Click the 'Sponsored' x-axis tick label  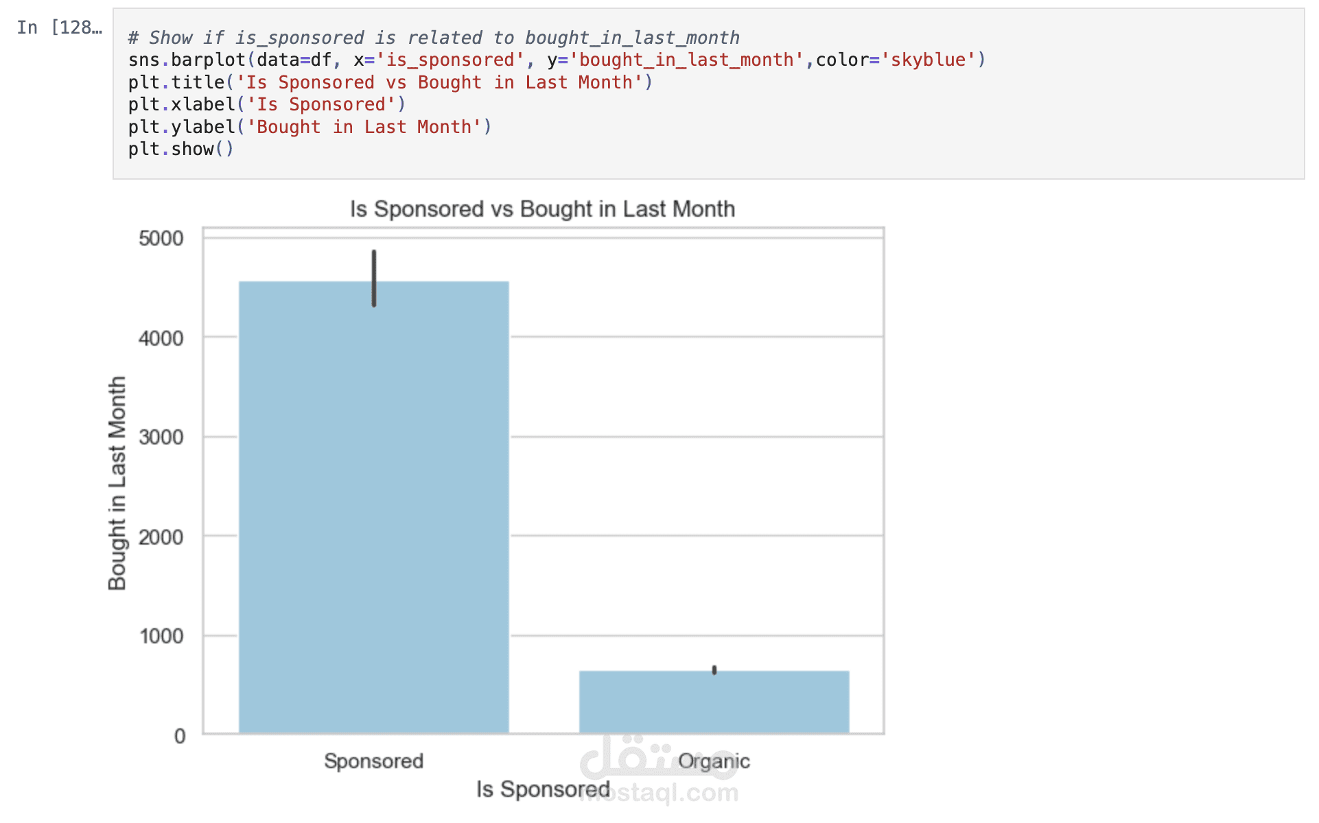(x=373, y=761)
